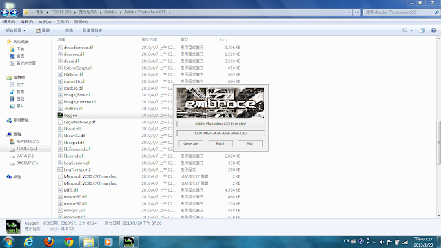
Task: Select the dvaadameve.dll file
Action: [x=79, y=48]
